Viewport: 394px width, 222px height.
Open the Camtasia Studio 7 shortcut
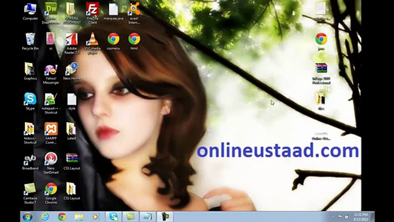pyautogui.click(x=30, y=189)
